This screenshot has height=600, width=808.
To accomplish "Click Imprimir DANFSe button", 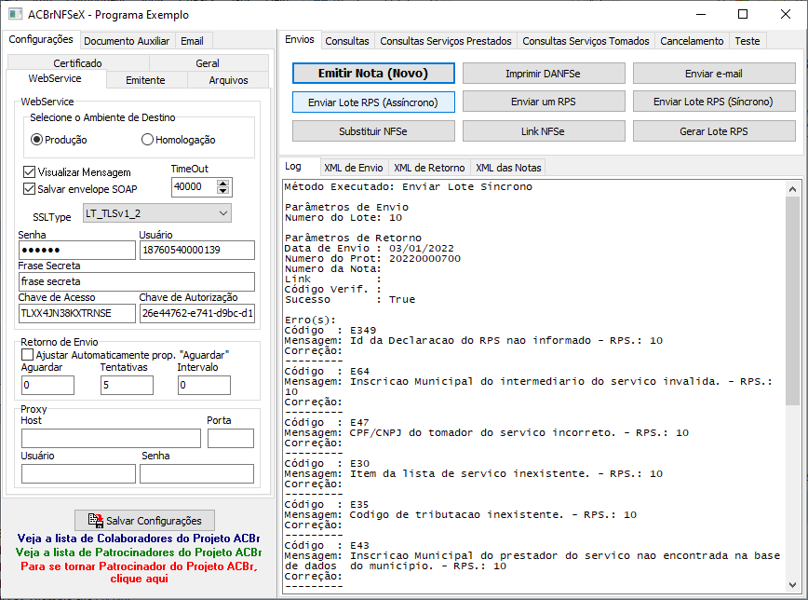I will click(x=544, y=74).
